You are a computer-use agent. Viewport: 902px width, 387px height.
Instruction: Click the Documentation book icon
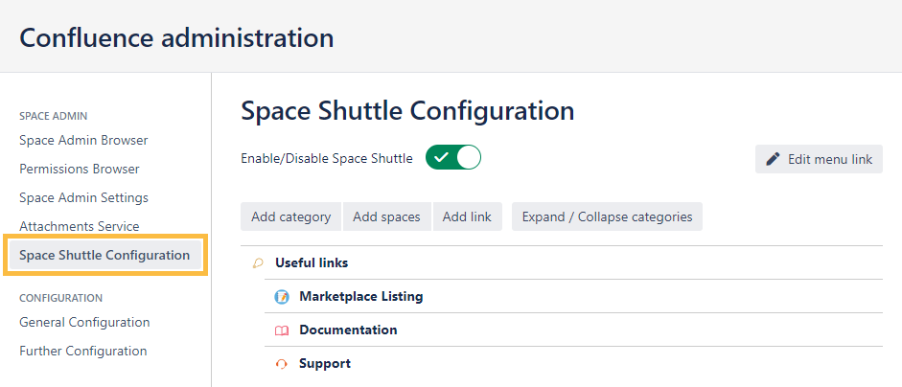click(x=282, y=330)
